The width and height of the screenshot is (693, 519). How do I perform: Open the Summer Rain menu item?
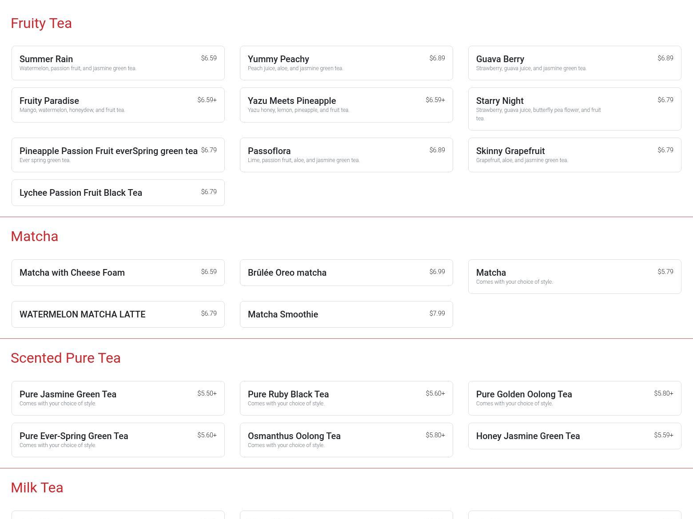pyautogui.click(x=118, y=63)
